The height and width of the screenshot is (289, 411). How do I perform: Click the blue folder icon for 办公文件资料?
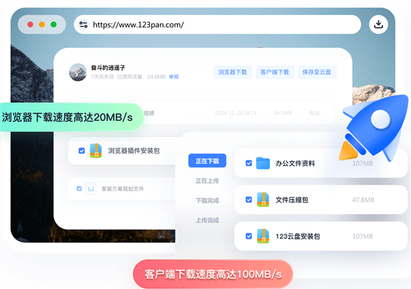point(263,163)
